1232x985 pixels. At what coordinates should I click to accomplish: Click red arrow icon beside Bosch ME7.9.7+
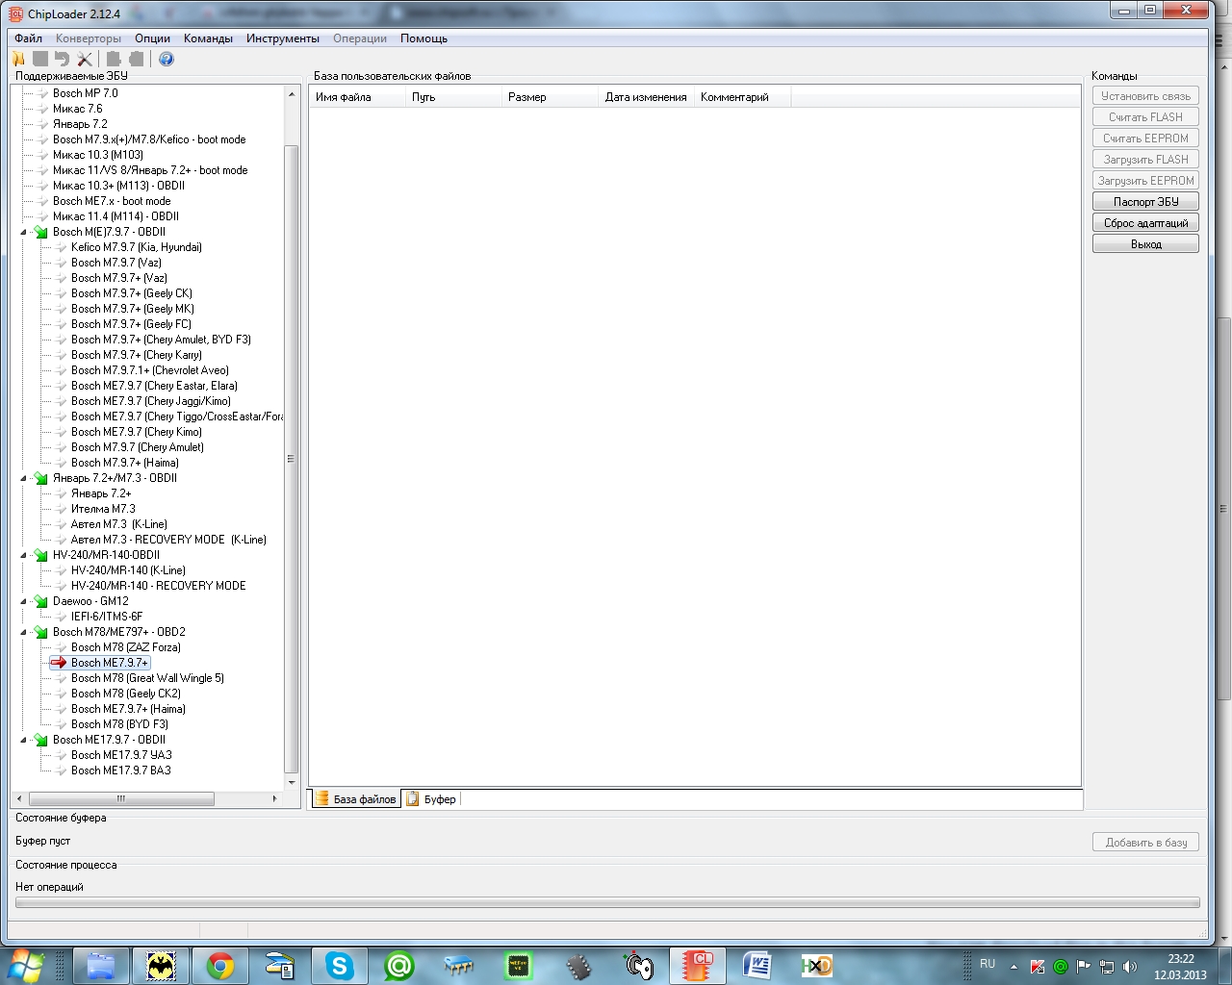coord(59,663)
